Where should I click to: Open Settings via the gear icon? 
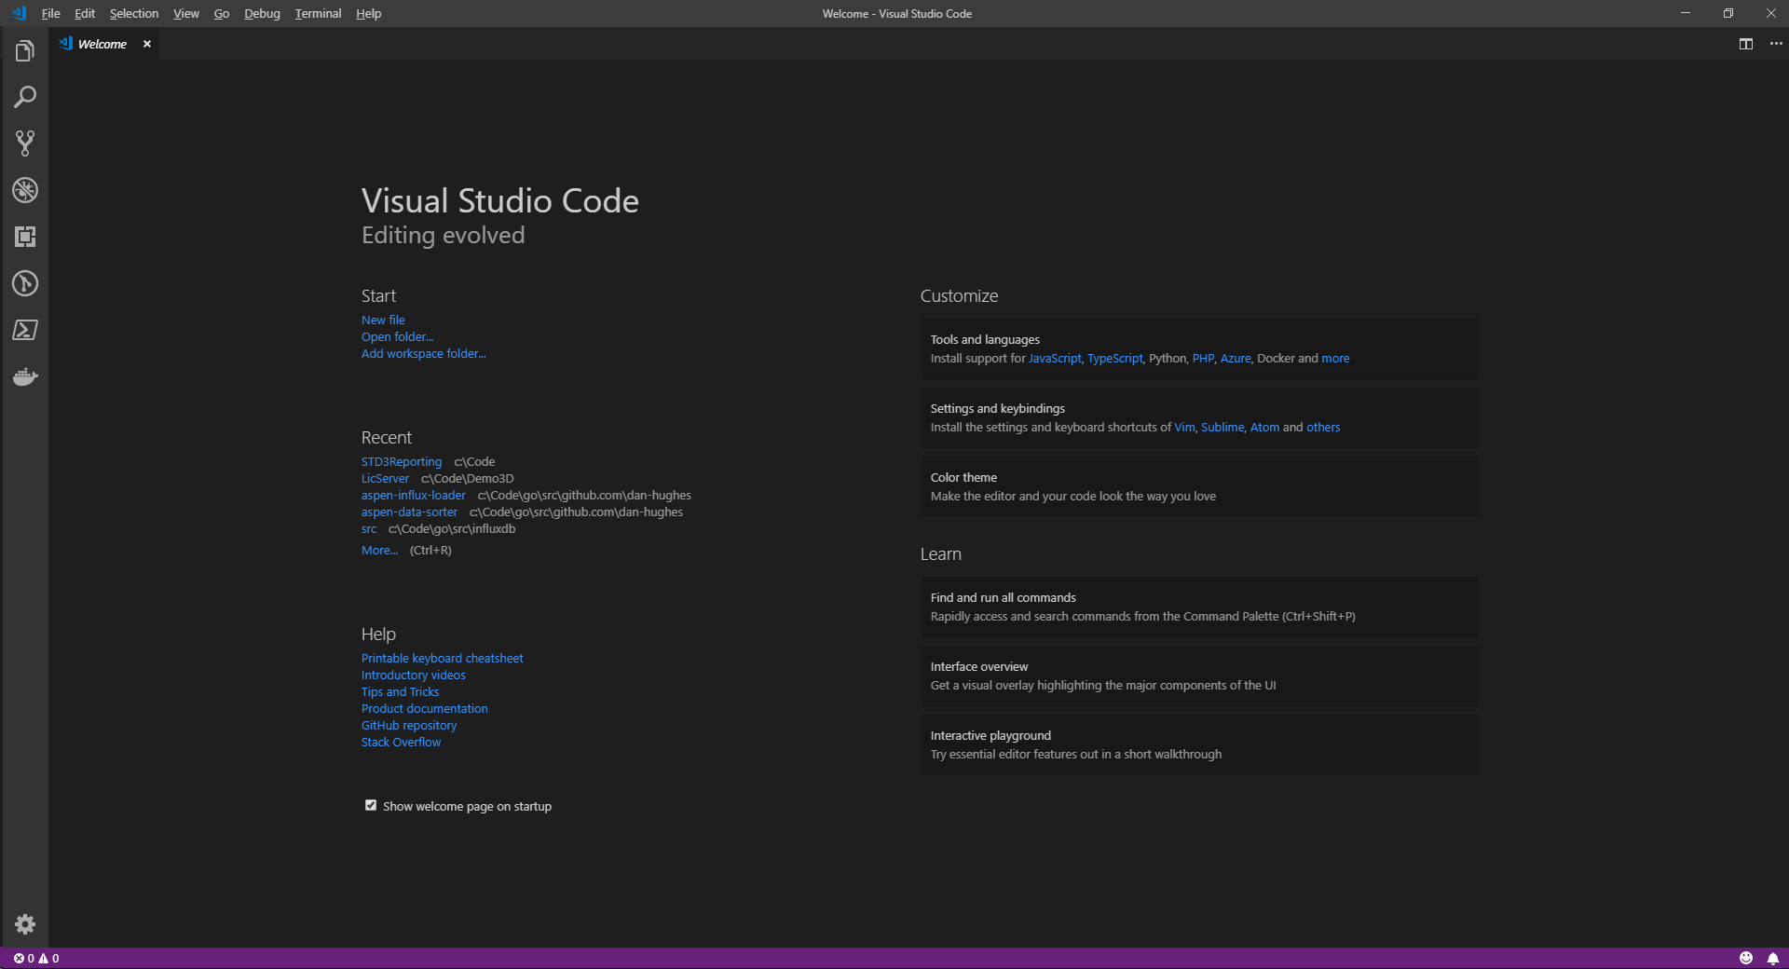click(x=24, y=924)
